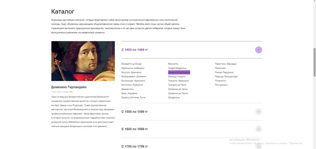The image size is (316, 149).
Task: Select the Пезеллино artist
Action: tap(220, 68)
